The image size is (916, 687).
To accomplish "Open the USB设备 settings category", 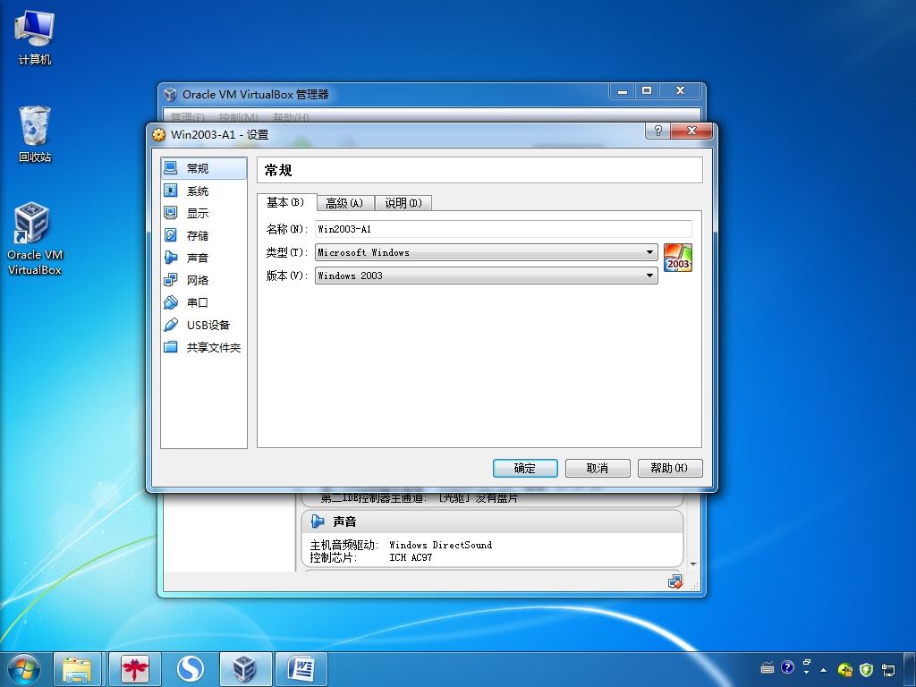I will click(203, 325).
